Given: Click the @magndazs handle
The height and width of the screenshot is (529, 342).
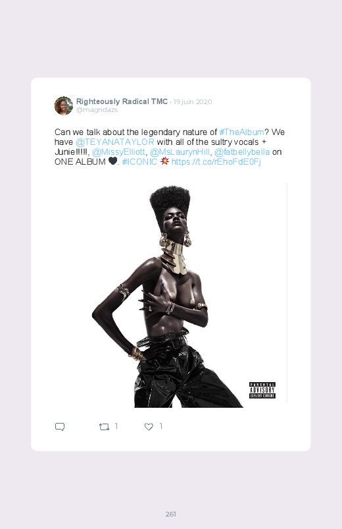Looking at the screenshot, I should pos(97,110).
